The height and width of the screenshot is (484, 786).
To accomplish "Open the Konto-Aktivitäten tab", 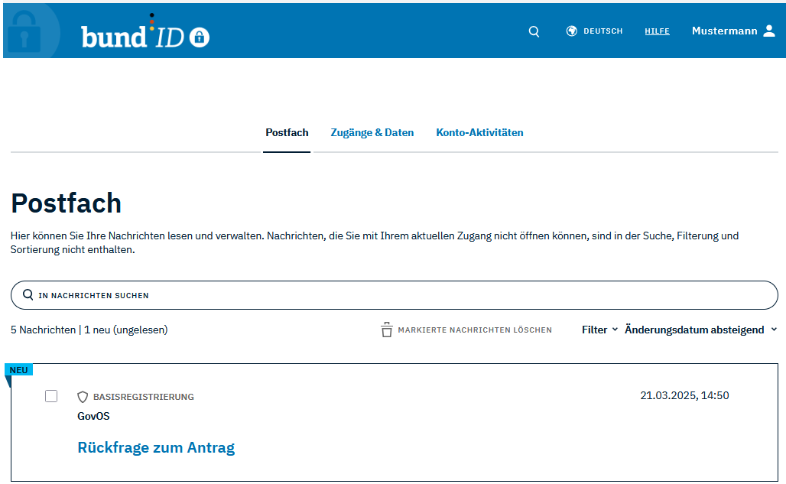I will (x=479, y=132).
